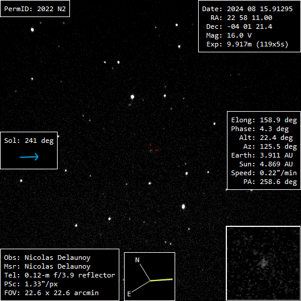This screenshot has width=301, height=301.
Task: Click the FOV 22.6 x 22.6 arcmin line
Action: [x=51, y=293]
